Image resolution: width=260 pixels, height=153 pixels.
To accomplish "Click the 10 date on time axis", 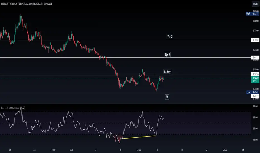I will point(182,150).
